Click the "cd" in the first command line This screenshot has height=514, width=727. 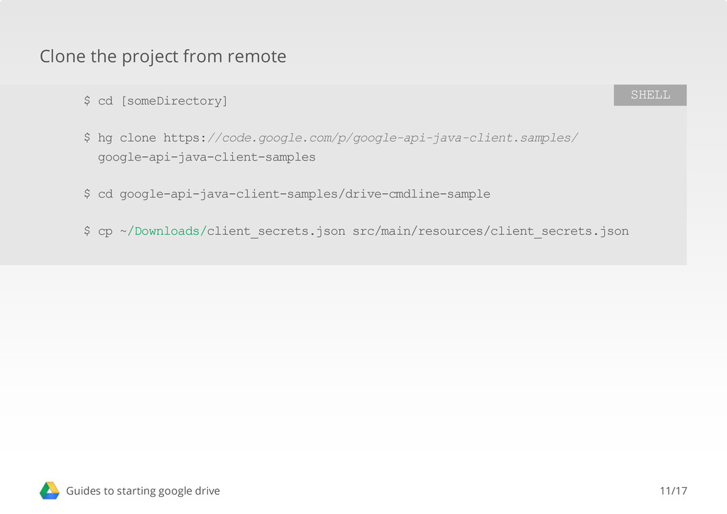(105, 101)
